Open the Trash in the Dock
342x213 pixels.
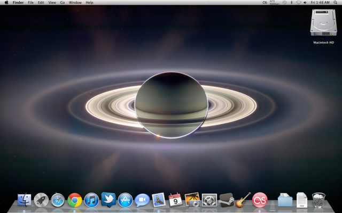coord(318,200)
